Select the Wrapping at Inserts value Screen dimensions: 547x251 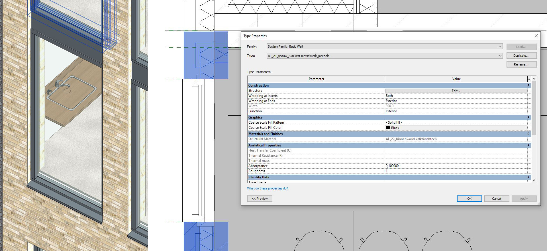456,96
